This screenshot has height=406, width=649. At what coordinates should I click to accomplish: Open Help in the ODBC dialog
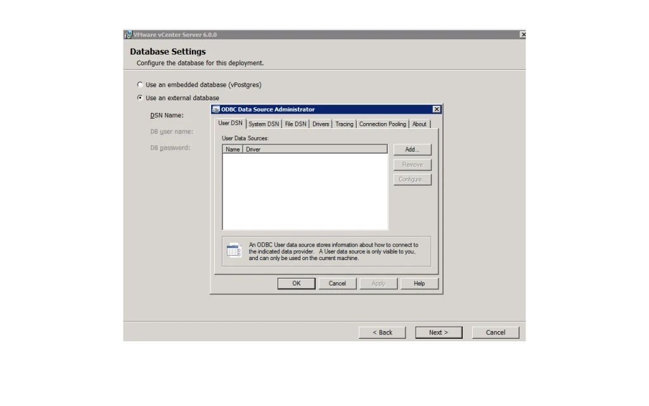coord(420,284)
